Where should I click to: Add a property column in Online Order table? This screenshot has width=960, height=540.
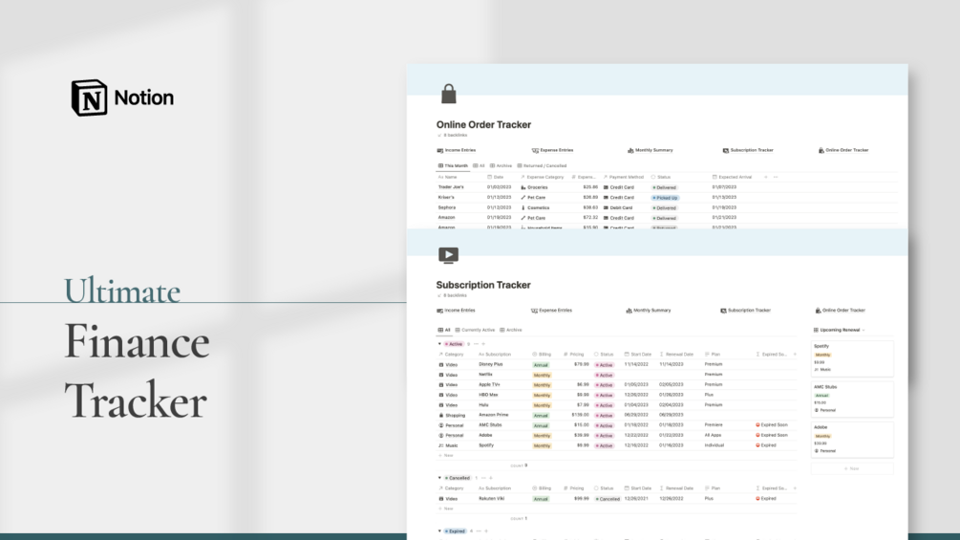(x=766, y=177)
